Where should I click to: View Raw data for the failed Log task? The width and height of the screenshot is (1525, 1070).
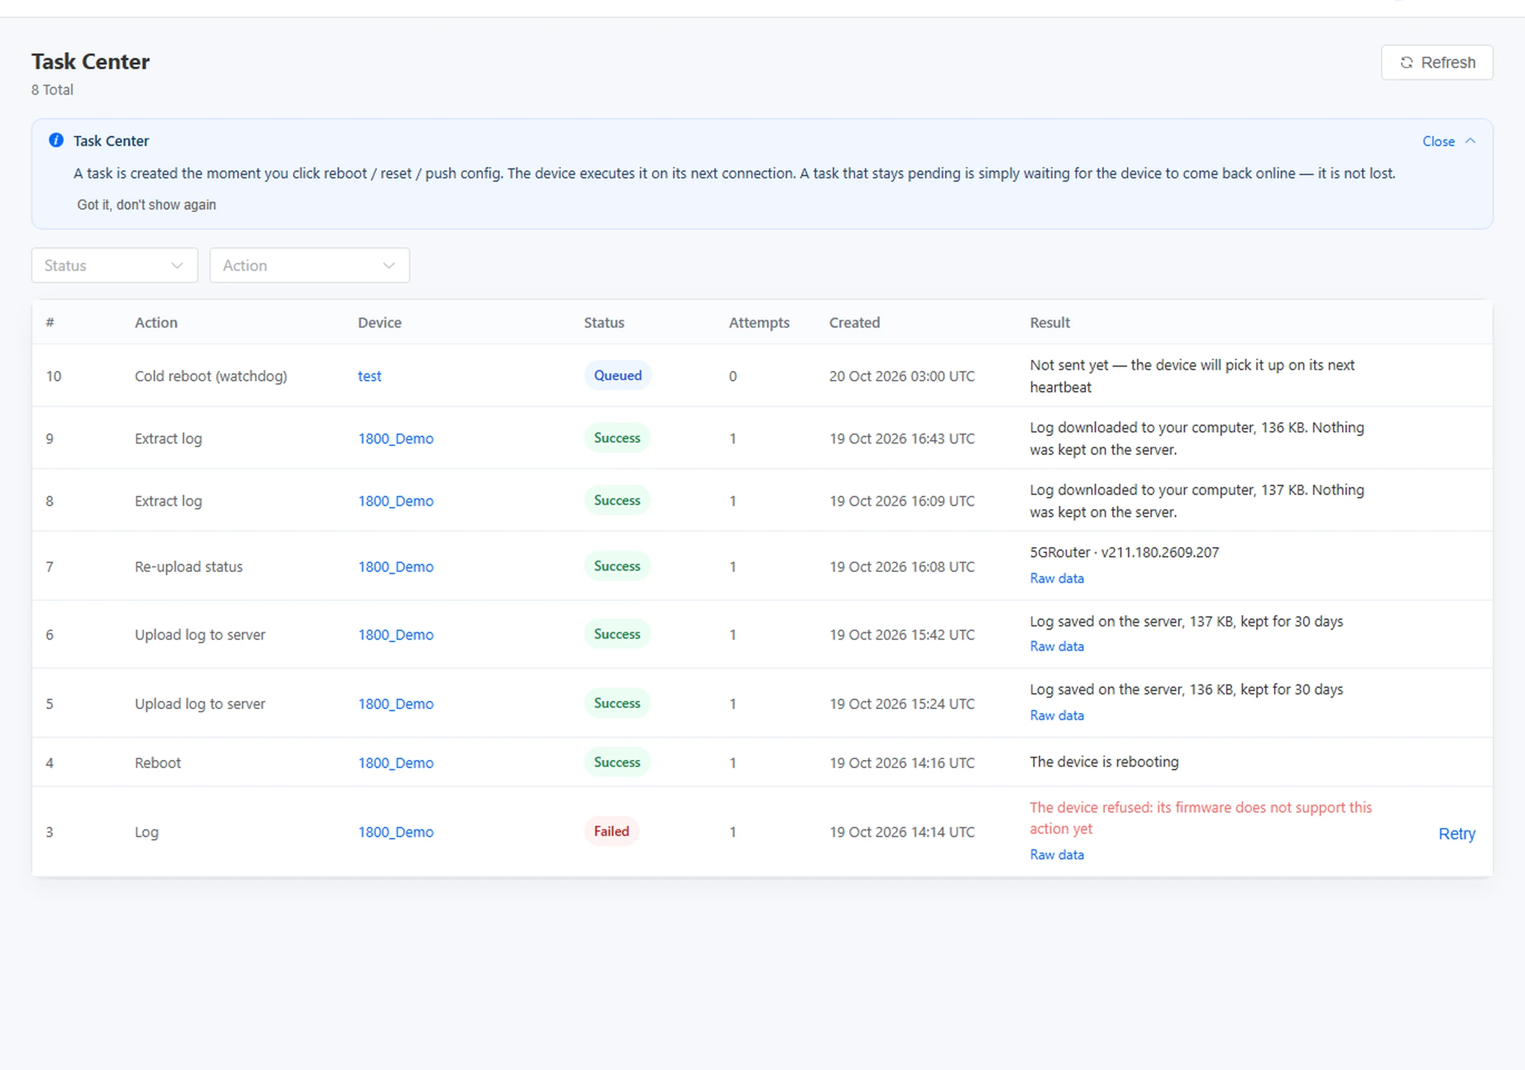tap(1057, 854)
